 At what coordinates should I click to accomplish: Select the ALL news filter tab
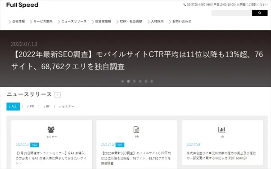point(13,107)
